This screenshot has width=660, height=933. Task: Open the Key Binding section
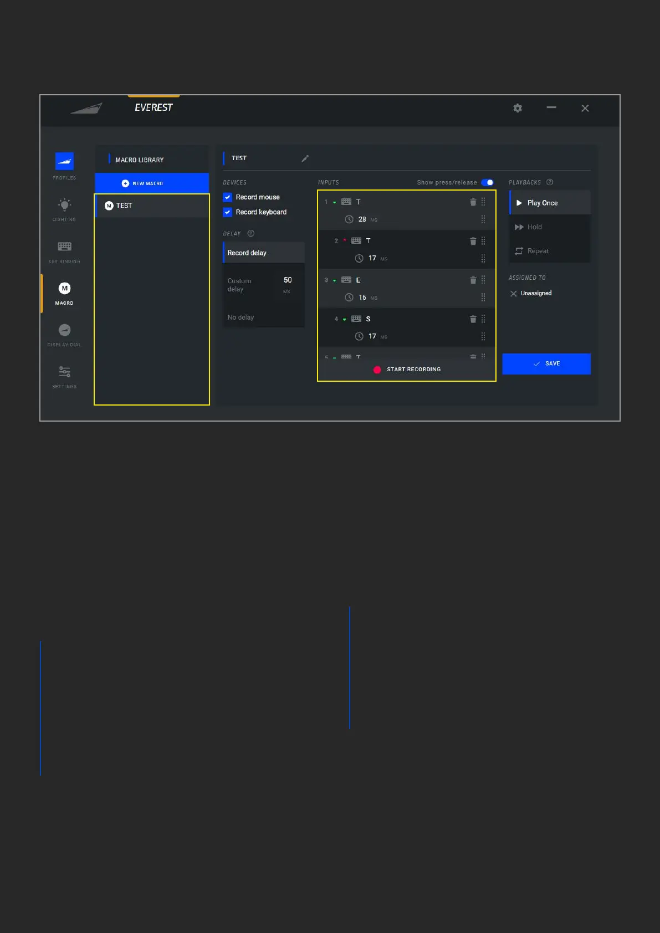(x=64, y=252)
